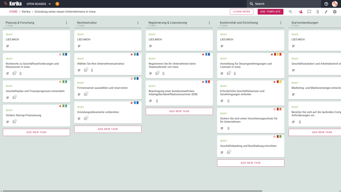Click the horizontal scrollbar at bottom
Image resolution: width=341 pixels, height=192 pixels.
coord(132,191)
